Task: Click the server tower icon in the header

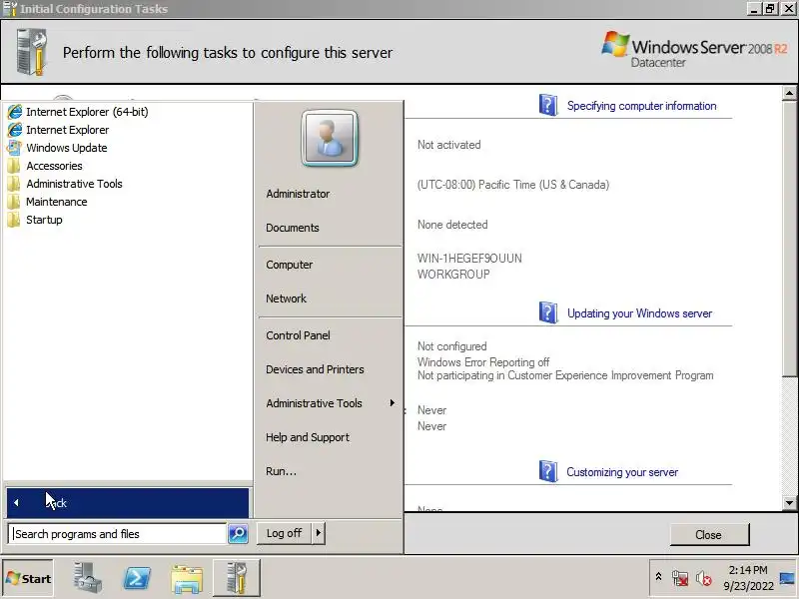Action: (x=32, y=52)
